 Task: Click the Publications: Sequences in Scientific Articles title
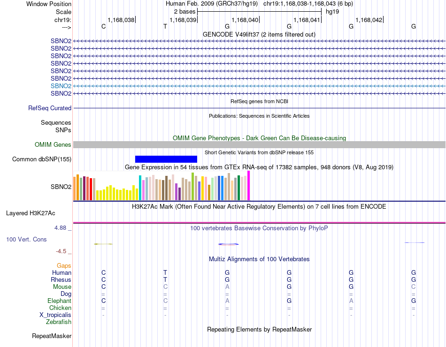coord(259,116)
